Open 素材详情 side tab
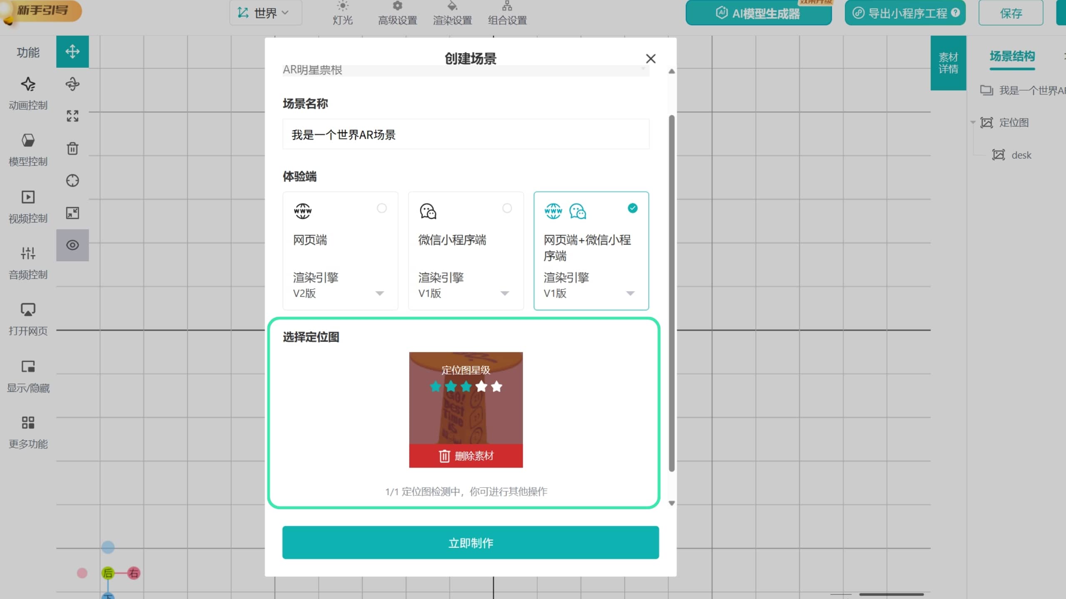The image size is (1066, 599). tap(948, 63)
